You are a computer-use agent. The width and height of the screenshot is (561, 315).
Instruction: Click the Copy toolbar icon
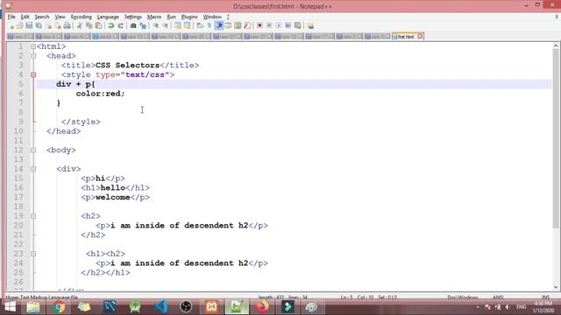(x=89, y=25)
